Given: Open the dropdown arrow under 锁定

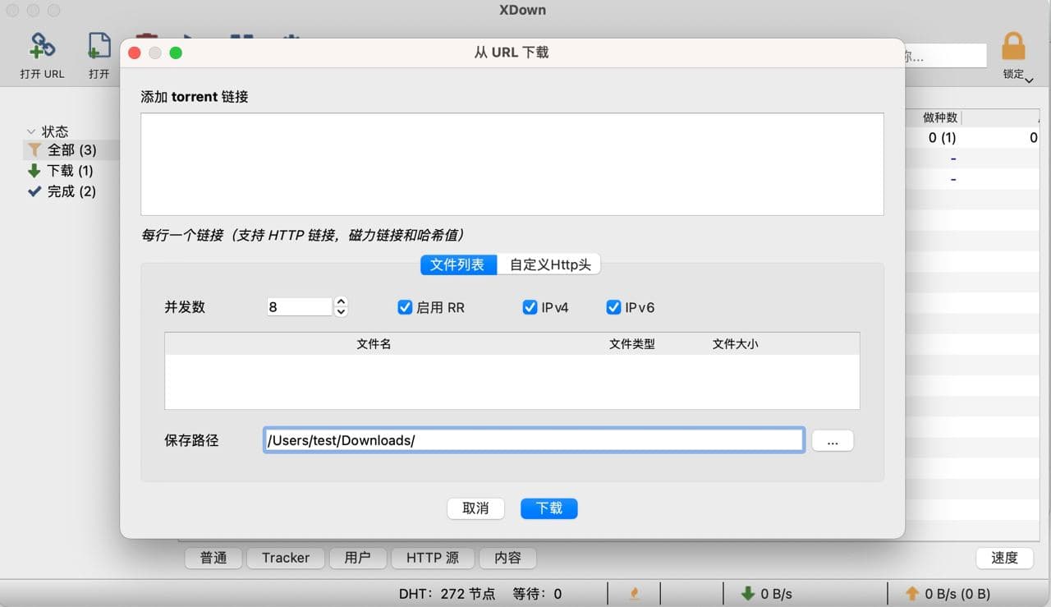Looking at the screenshot, I should [x=1029, y=80].
